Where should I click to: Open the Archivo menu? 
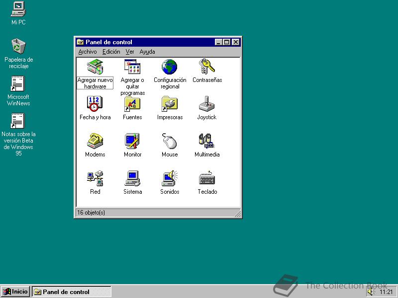88,52
